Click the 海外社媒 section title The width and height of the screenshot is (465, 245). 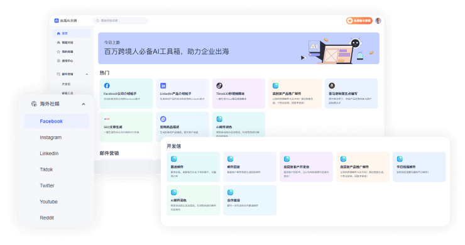pos(50,104)
